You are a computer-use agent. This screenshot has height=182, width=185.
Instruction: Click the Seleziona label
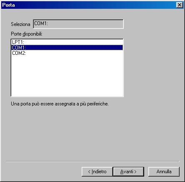tap(20, 24)
